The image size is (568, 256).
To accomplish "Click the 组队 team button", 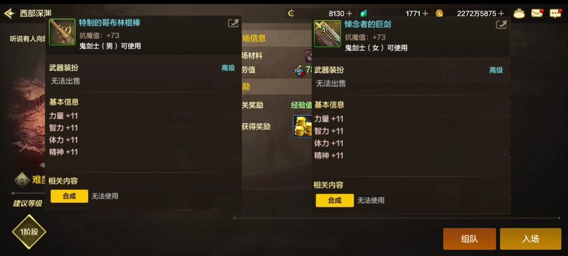I will coord(469,239).
